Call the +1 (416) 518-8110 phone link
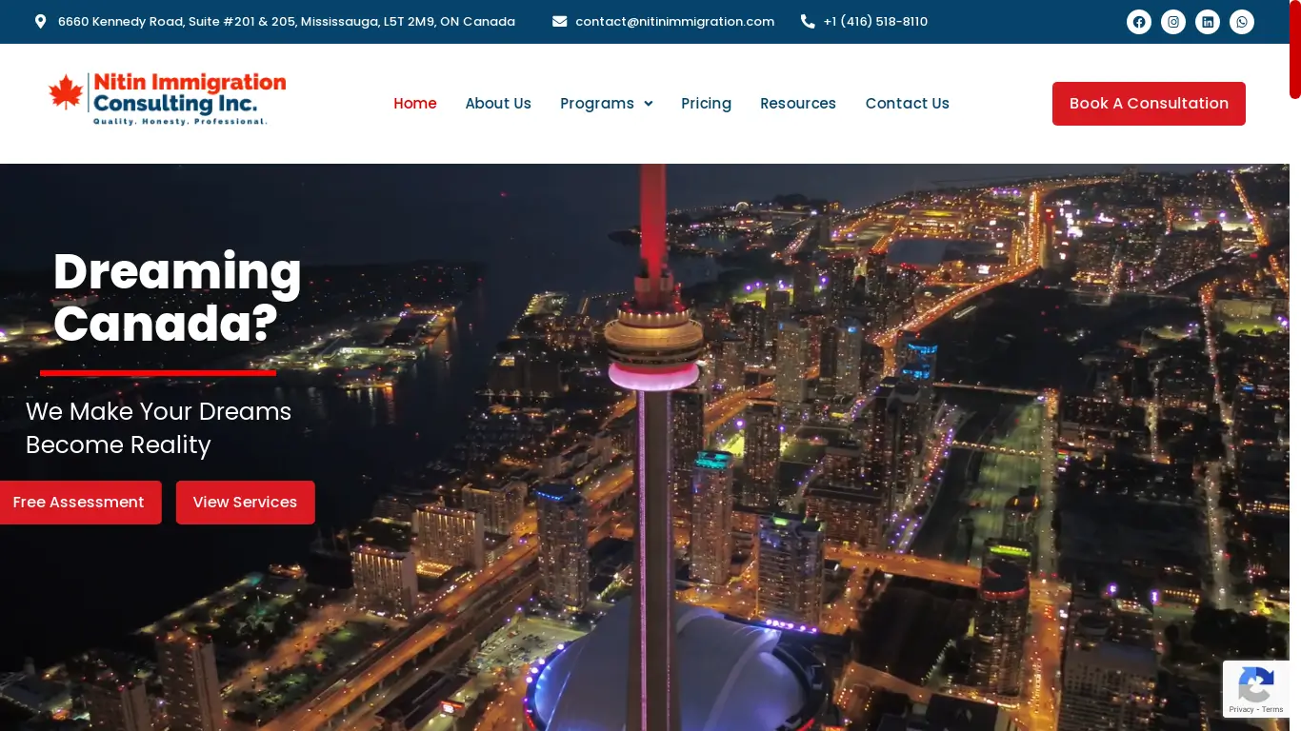This screenshot has width=1301, height=731. (875, 21)
